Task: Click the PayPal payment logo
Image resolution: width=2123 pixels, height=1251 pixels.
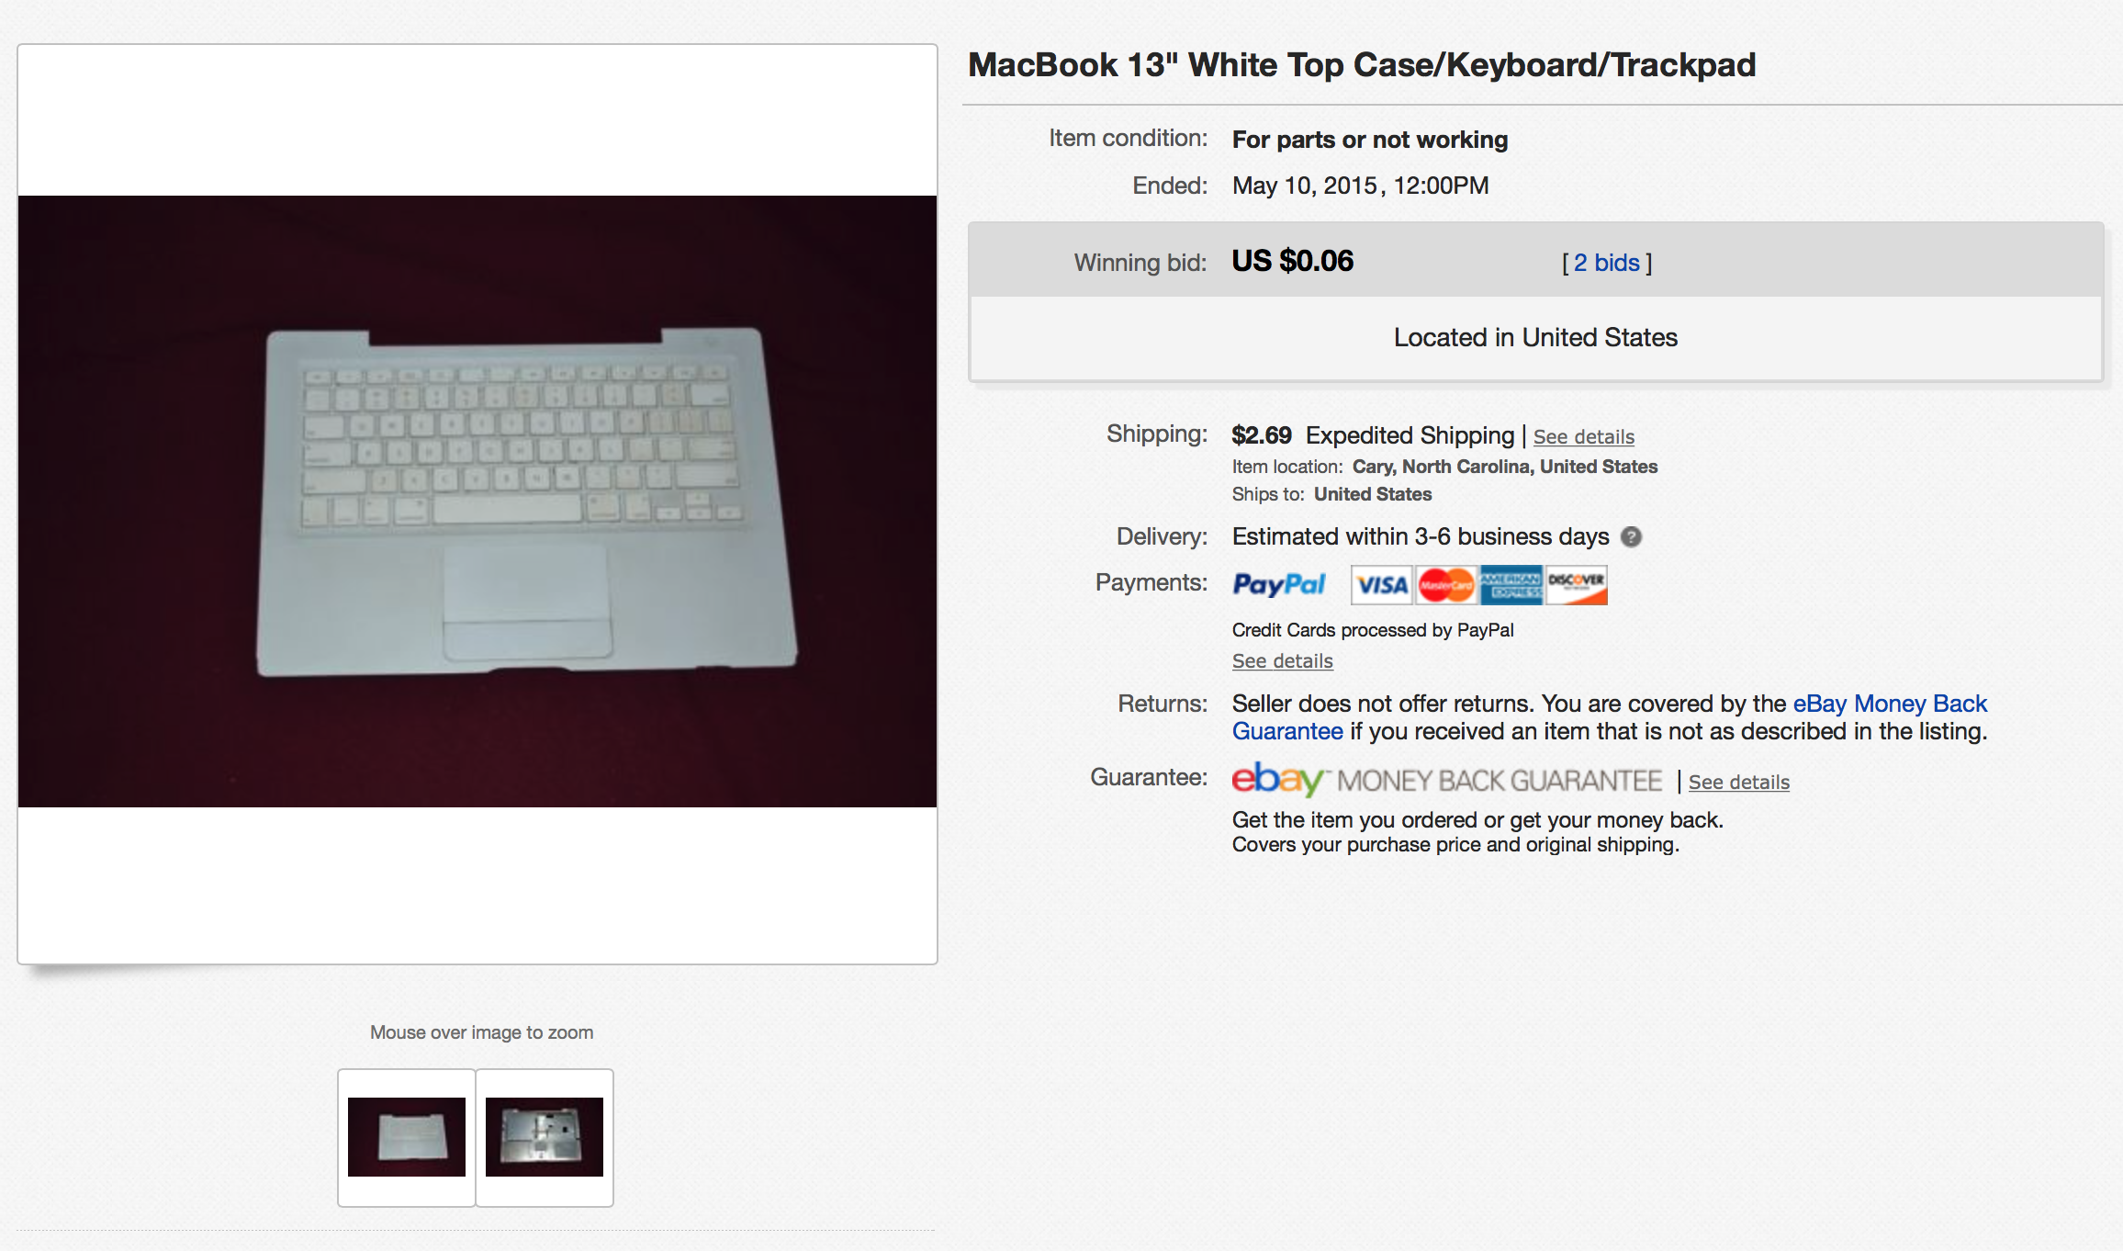Action: pyautogui.click(x=1278, y=585)
